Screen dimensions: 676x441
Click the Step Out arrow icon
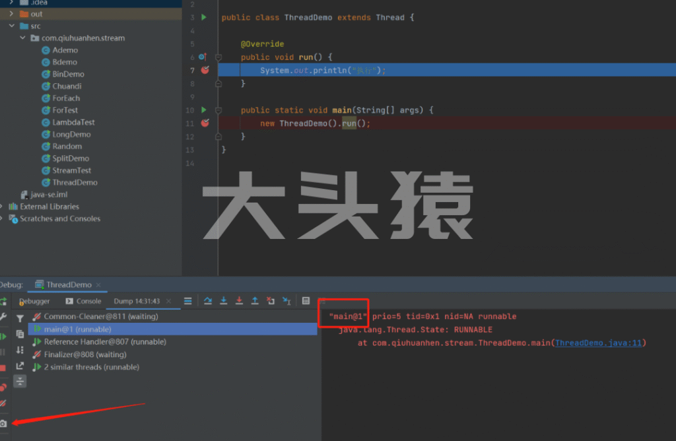click(255, 301)
